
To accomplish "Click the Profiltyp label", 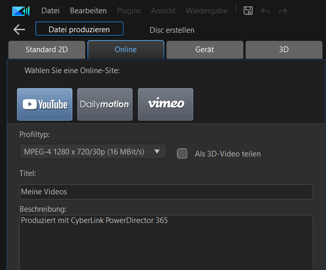I will pyautogui.click(x=35, y=134).
